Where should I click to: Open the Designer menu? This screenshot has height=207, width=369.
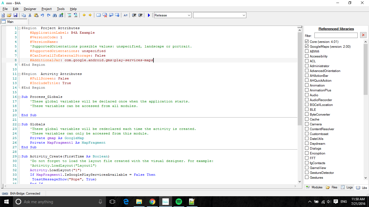coord(30,9)
